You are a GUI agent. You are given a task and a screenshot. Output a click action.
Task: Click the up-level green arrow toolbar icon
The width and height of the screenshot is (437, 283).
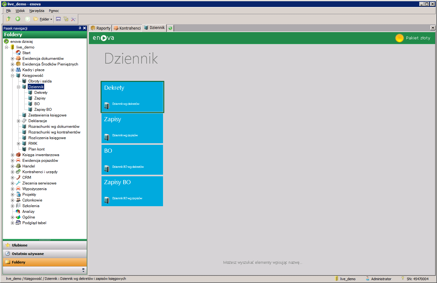[9, 19]
